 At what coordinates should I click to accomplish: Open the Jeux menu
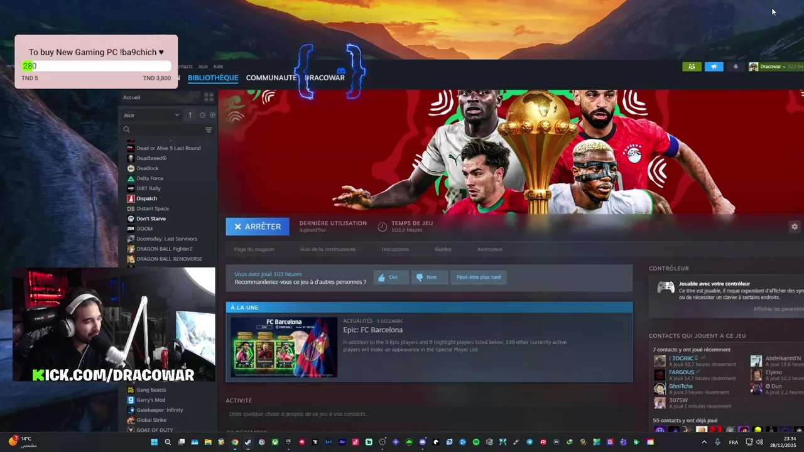(203, 67)
